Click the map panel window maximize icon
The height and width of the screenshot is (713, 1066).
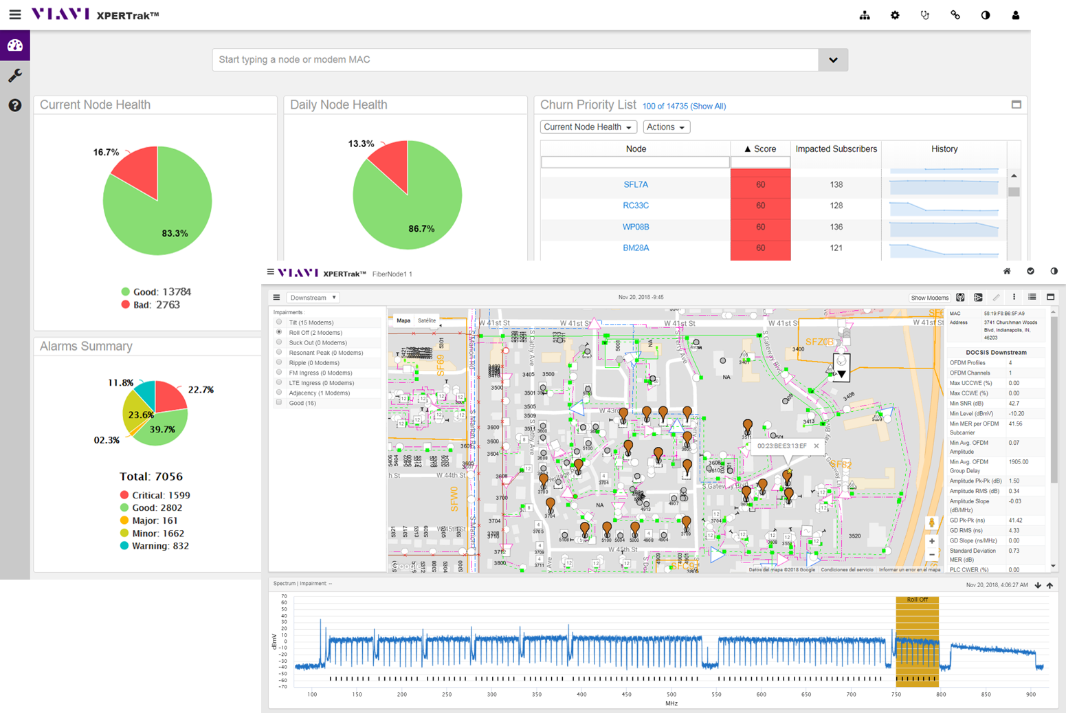coord(1050,298)
